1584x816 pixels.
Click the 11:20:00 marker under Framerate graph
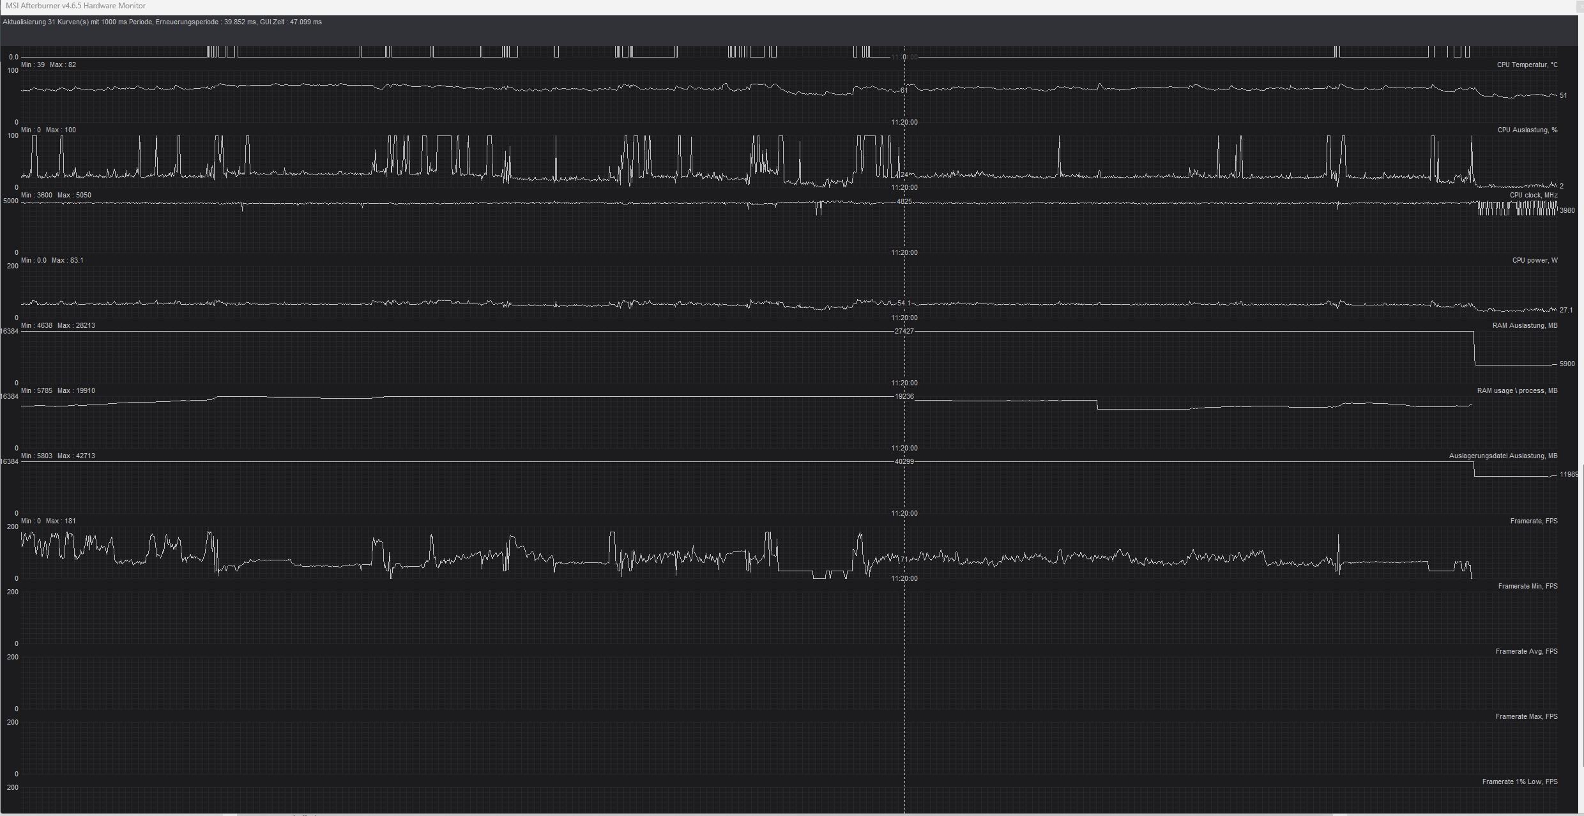[x=904, y=578]
